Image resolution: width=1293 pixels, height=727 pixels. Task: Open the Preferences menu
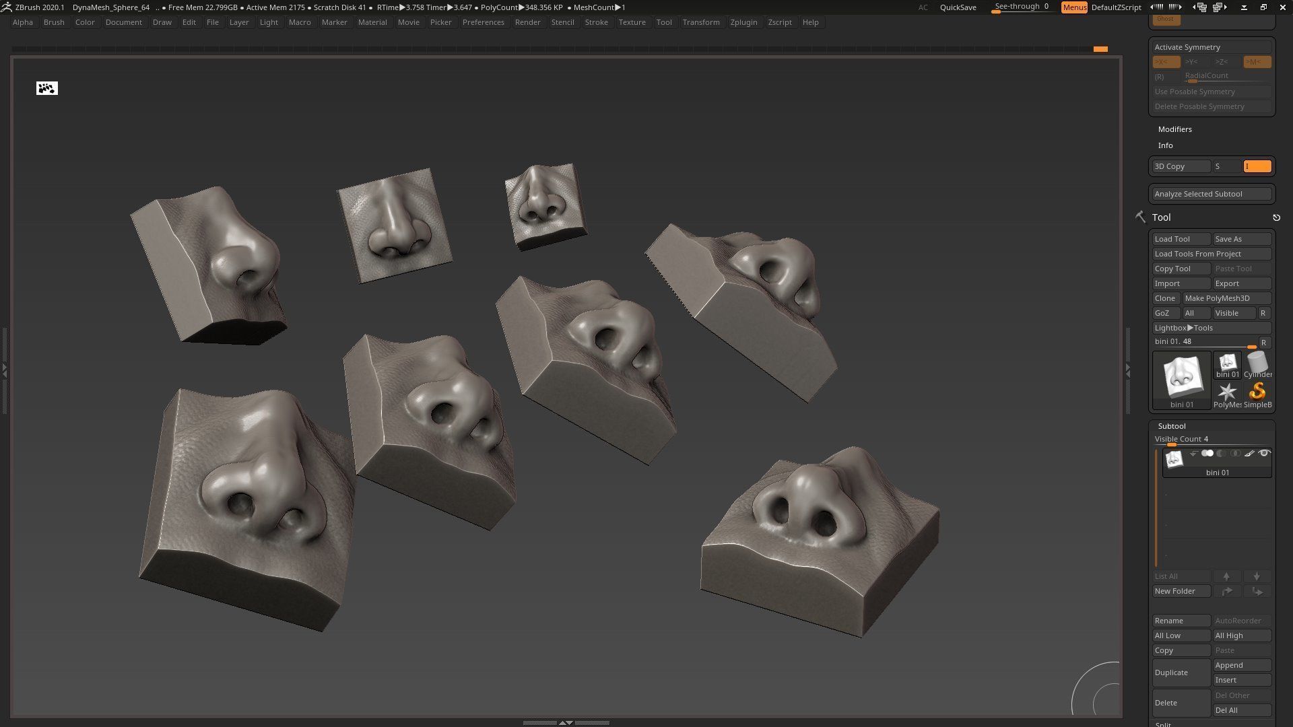[x=483, y=22]
